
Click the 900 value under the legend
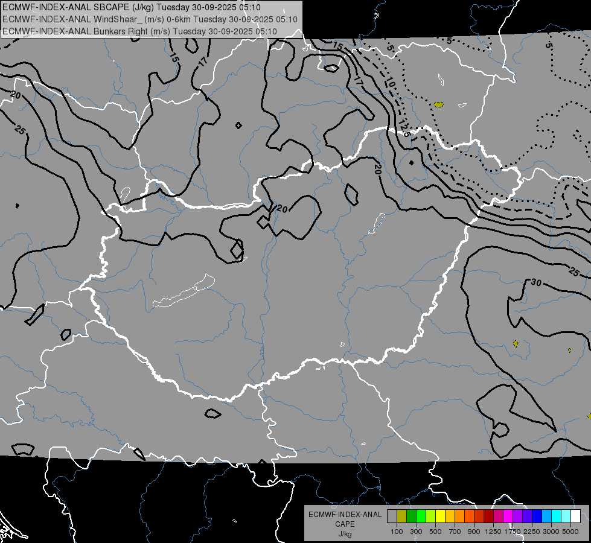[474, 532]
